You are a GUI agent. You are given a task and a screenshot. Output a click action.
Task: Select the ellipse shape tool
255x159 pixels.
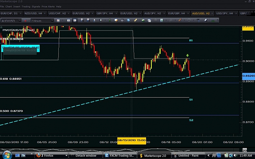(189, 20)
